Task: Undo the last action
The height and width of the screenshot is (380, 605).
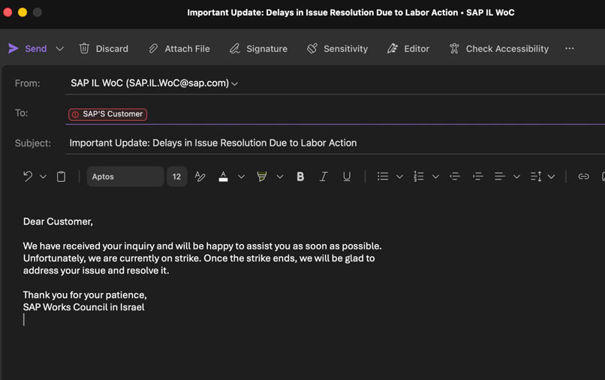Action: point(28,176)
